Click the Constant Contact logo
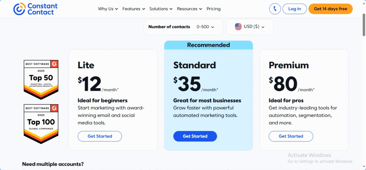 [x=35, y=9]
